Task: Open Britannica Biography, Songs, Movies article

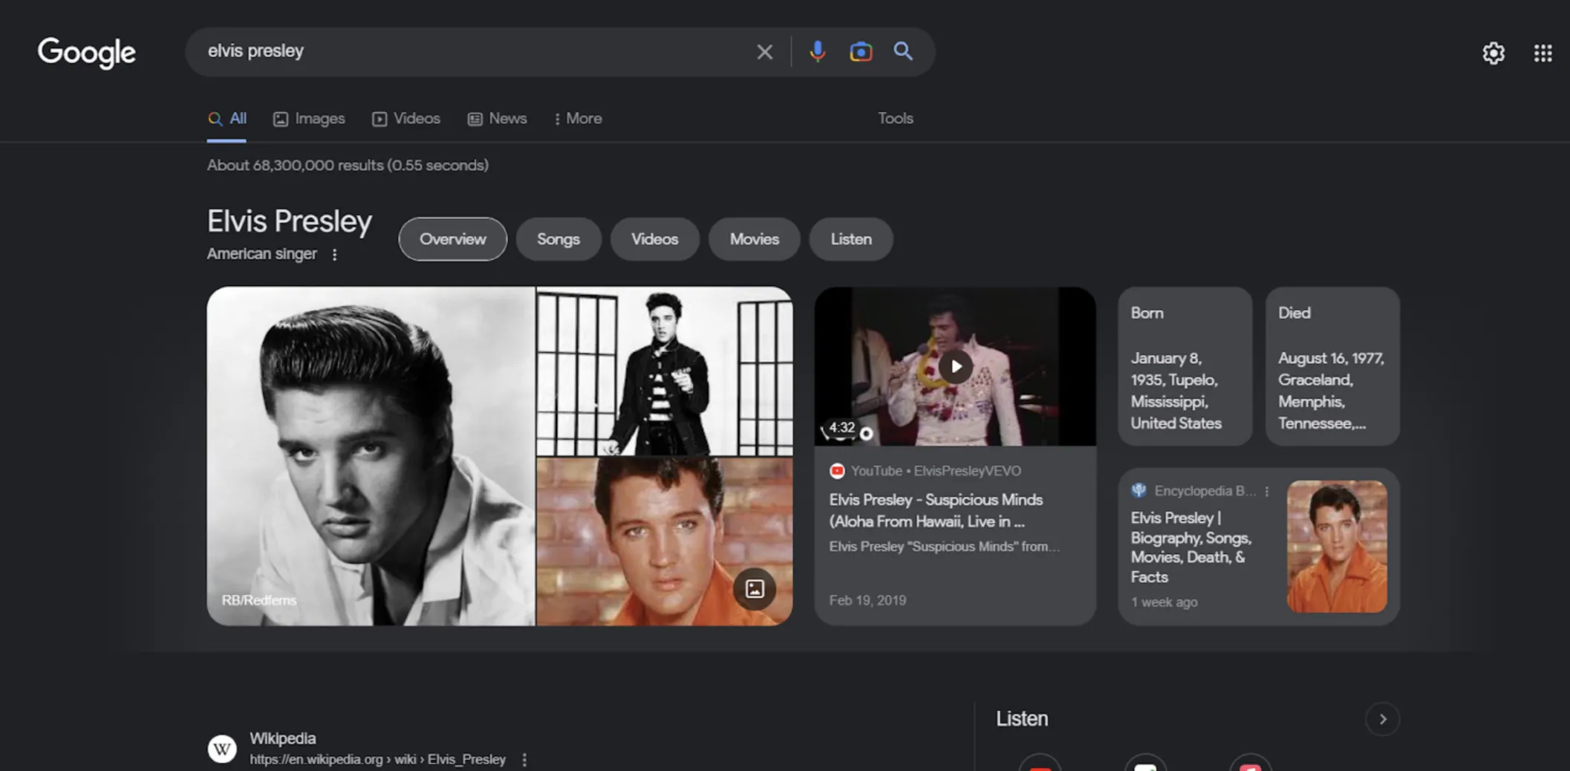Action: click(x=1191, y=547)
